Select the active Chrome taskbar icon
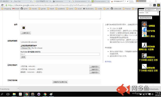Viewport: 161px width, 101px height. click(26, 94)
